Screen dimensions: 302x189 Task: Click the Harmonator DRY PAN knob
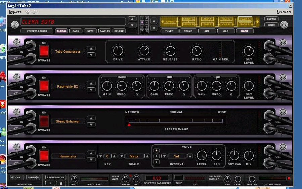(x=234, y=155)
